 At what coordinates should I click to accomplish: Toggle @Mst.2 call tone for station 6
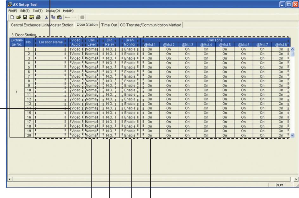(169, 72)
